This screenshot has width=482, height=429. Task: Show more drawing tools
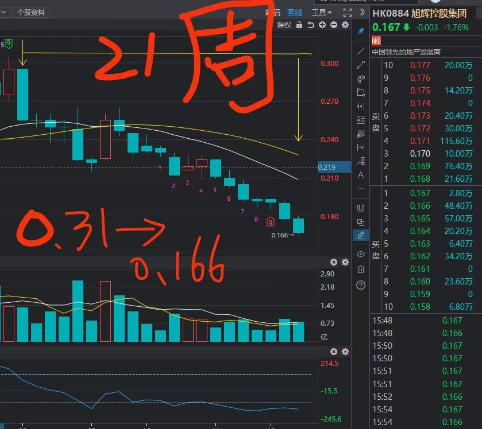tap(361, 189)
